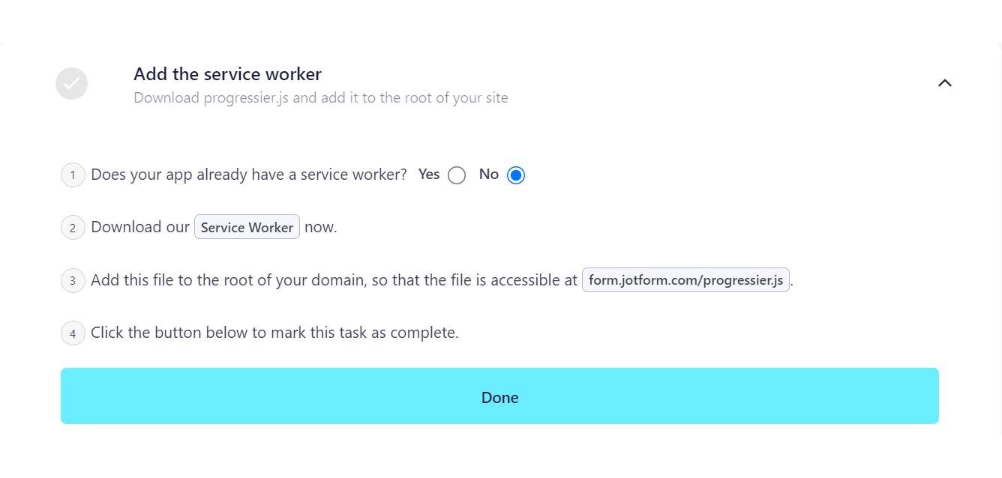Viewport: 1002px width, 478px height.
Task: Click the form.jotform.com/progressier.js URL chip
Action: (x=685, y=280)
